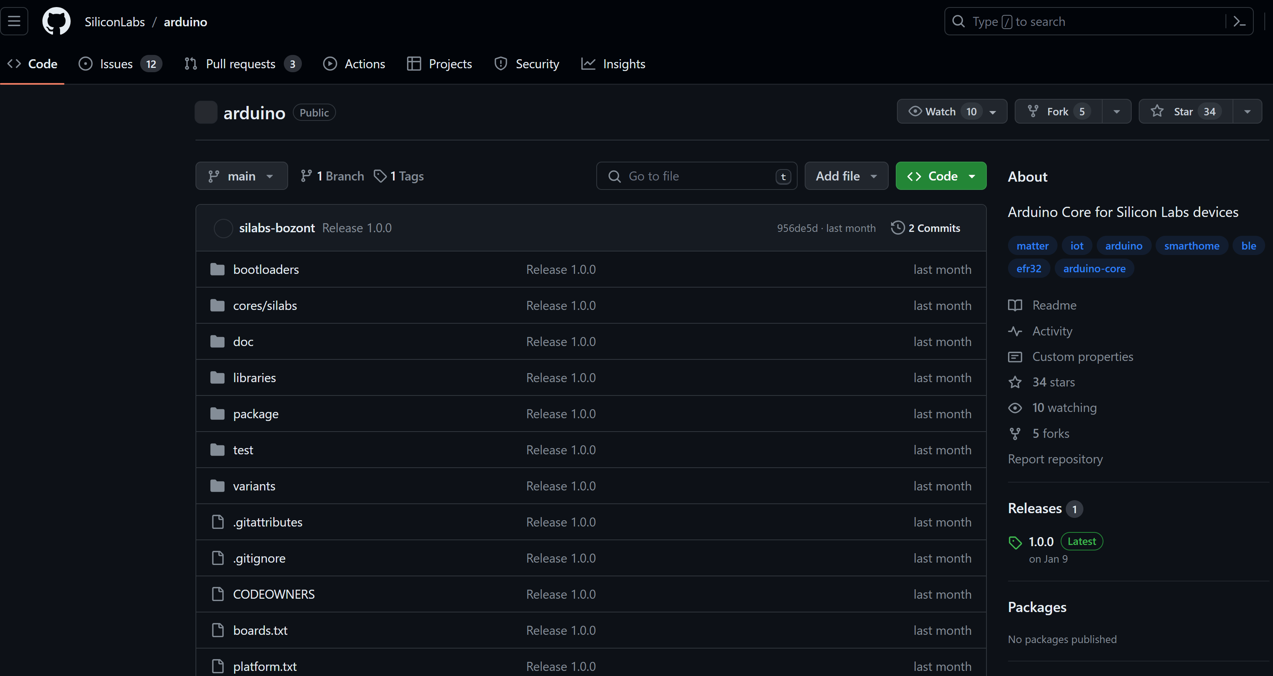The image size is (1273, 676).
Task: Click the test folder icon
Action: pyautogui.click(x=217, y=449)
